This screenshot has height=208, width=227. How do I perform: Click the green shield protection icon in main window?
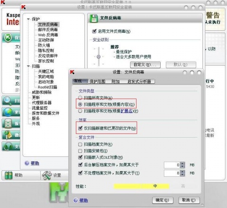pos(8,37)
